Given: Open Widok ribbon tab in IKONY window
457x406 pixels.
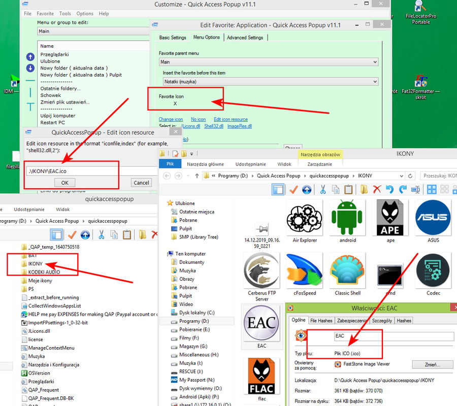Looking at the screenshot, I should click(284, 164).
